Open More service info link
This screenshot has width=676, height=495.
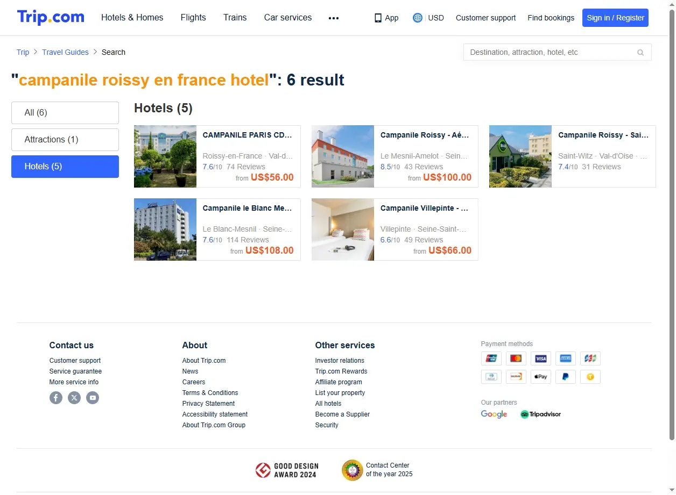[74, 382]
